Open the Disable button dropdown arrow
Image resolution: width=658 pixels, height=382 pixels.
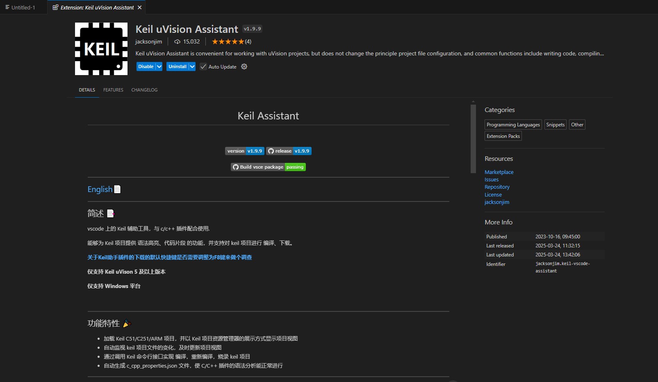(159, 66)
